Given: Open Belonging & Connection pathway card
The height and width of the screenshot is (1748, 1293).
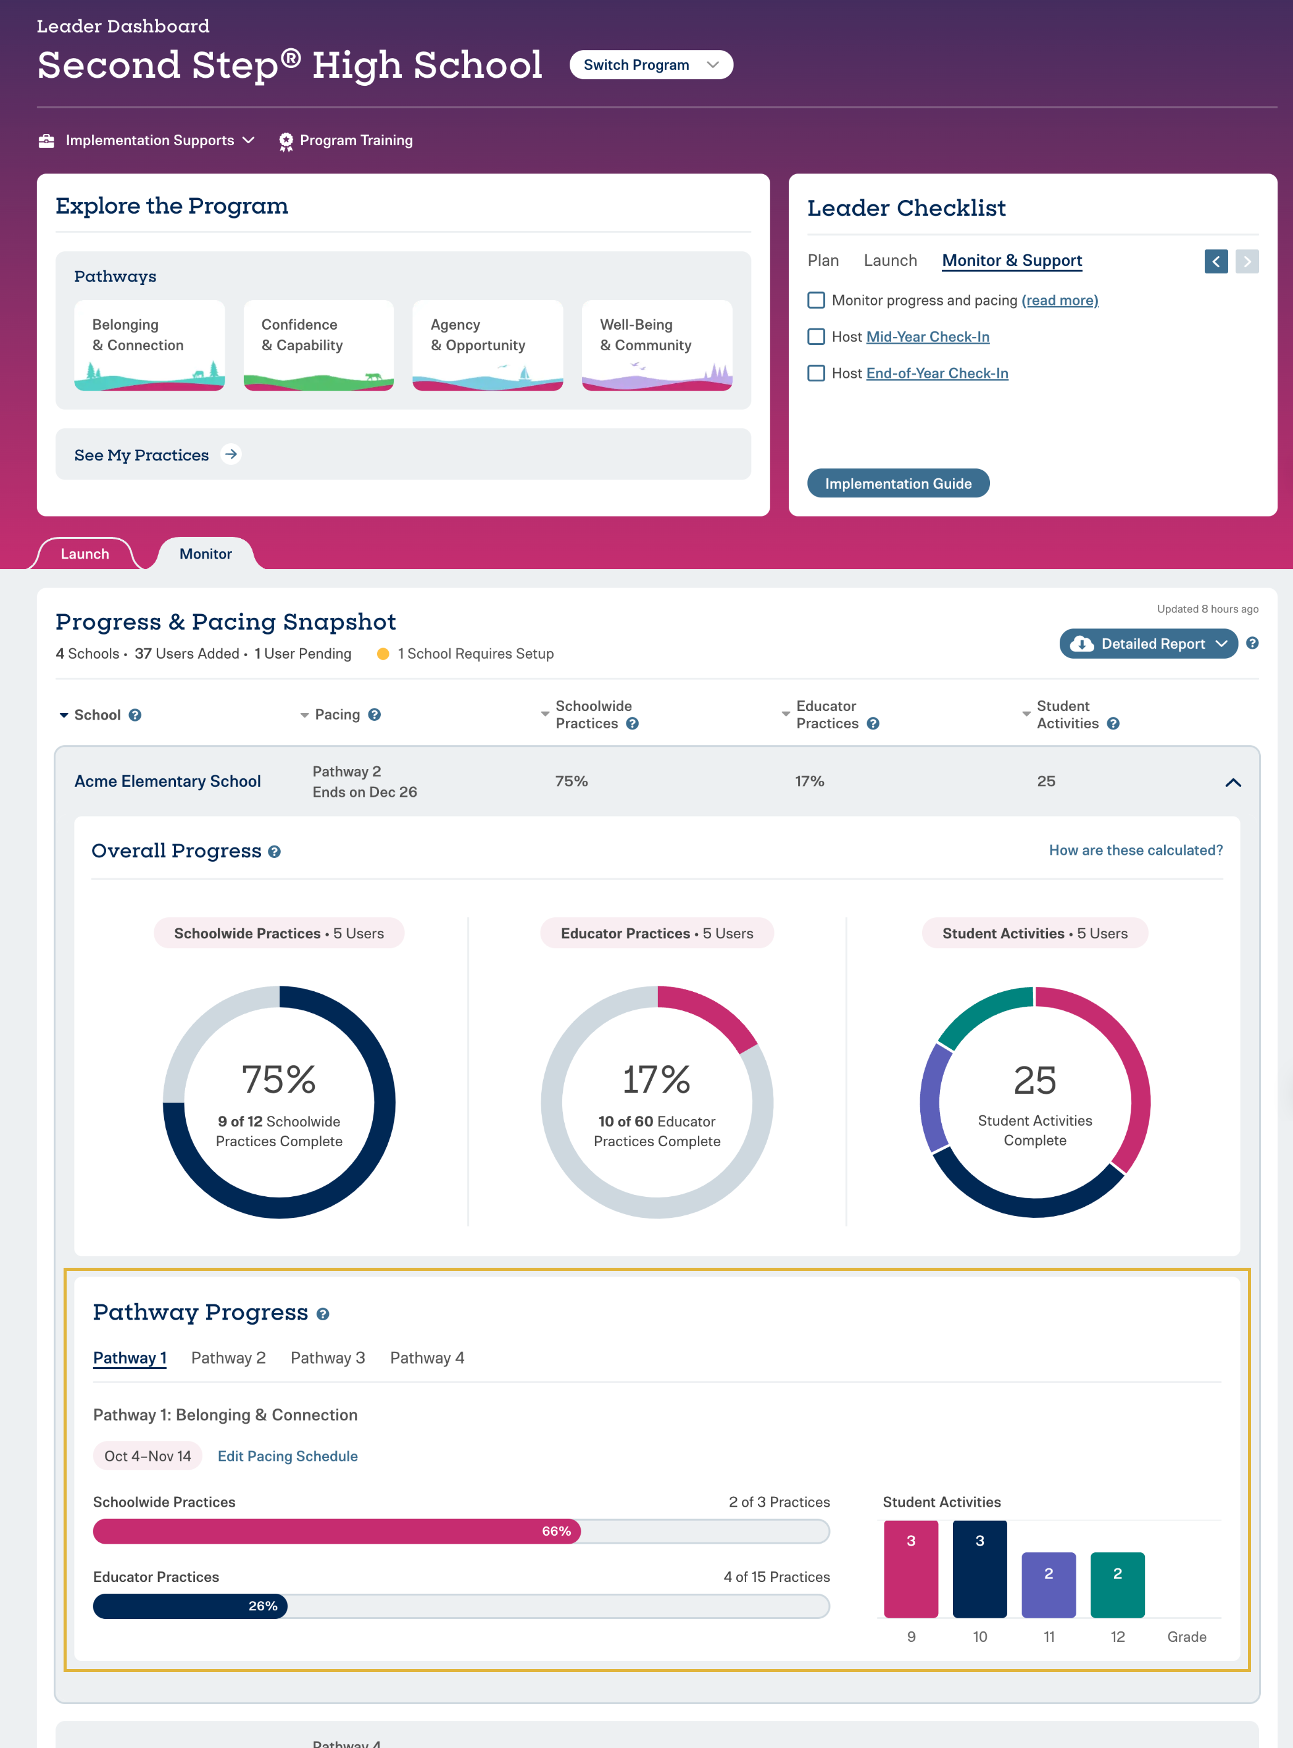Looking at the screenshot, I should (149, 345).
